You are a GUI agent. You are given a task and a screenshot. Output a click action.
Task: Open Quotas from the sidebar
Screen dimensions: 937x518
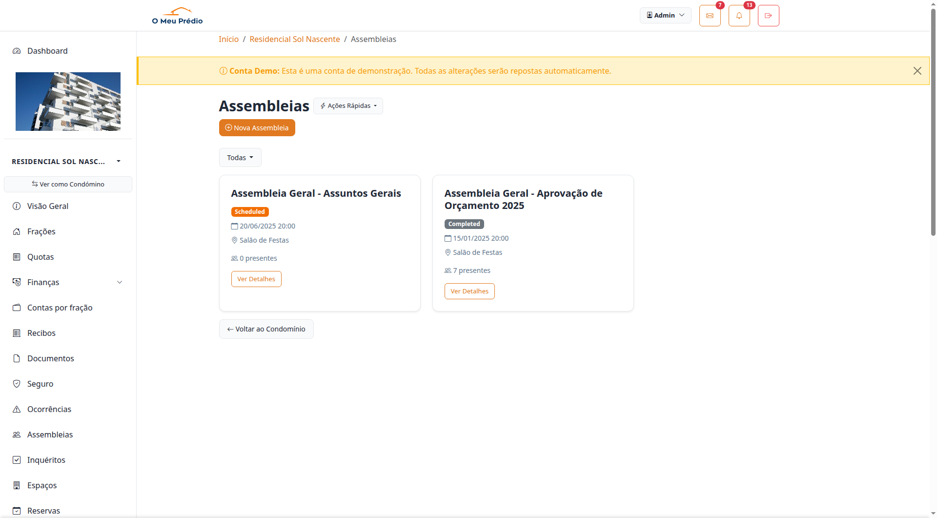coord(41,256)
